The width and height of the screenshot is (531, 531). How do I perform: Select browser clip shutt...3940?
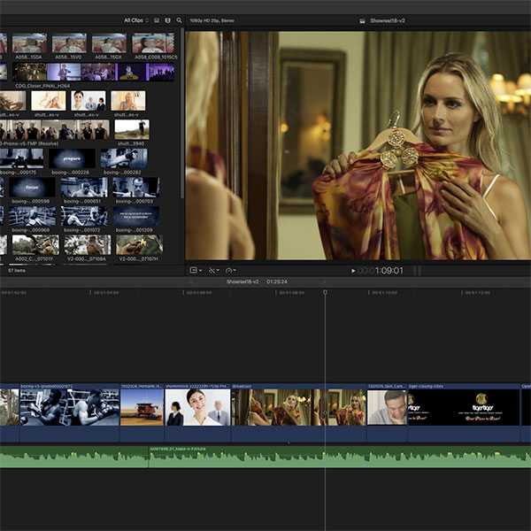coord(132,129)
